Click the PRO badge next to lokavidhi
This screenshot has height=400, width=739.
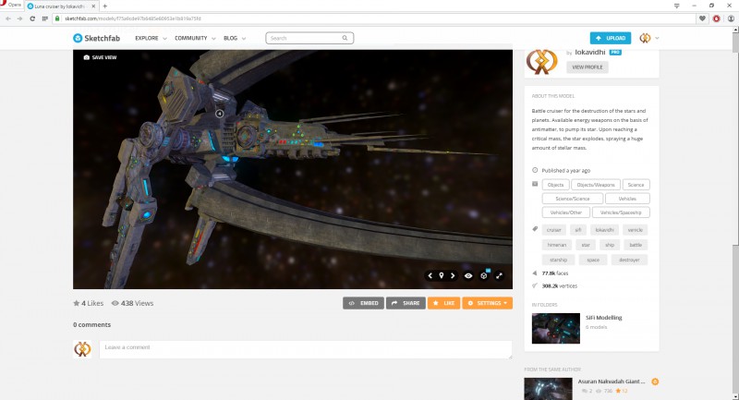615,53
